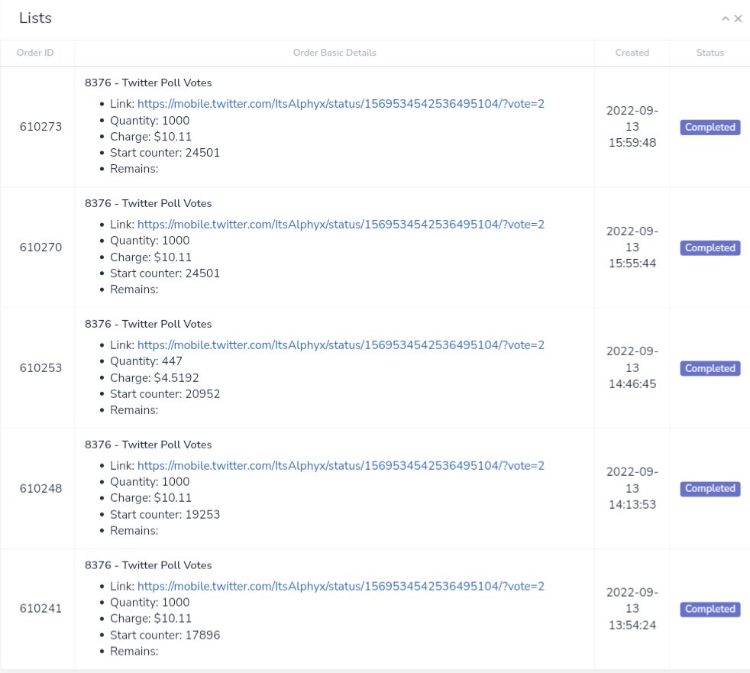Open the Twitter link in order 610248
Image resolution: width=750 pixels, height=673 pixels.
coord(341,465)
